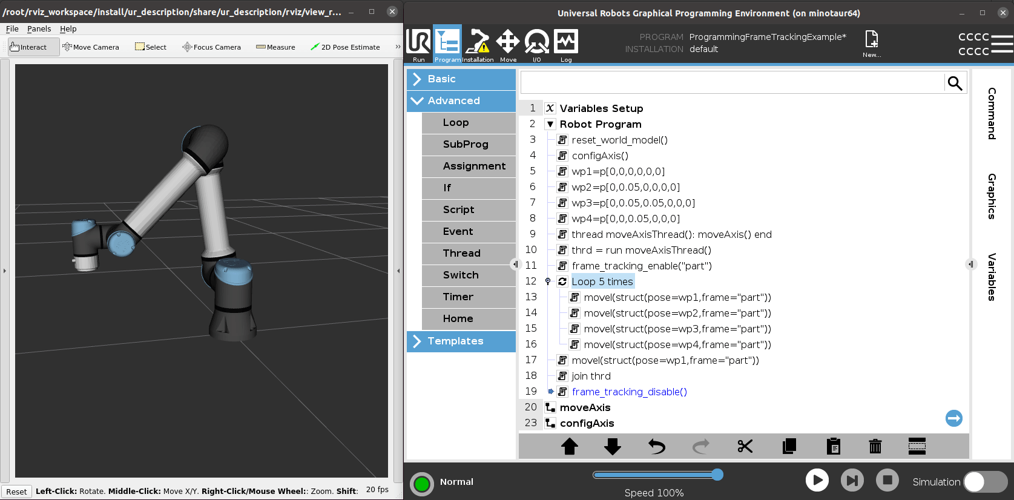Enable the Move Camera tool
This screenshot has height=500, width=1014.
tap(91, 47)
